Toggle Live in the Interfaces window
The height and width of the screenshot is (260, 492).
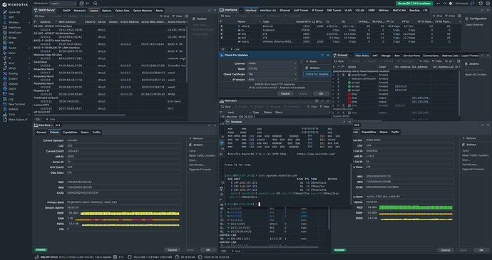click(x=235, y=49)
